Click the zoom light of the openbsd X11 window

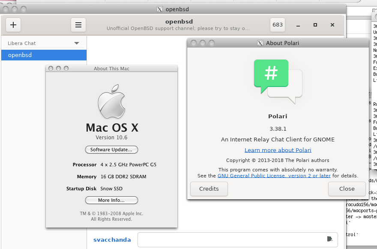pos(24,9)
